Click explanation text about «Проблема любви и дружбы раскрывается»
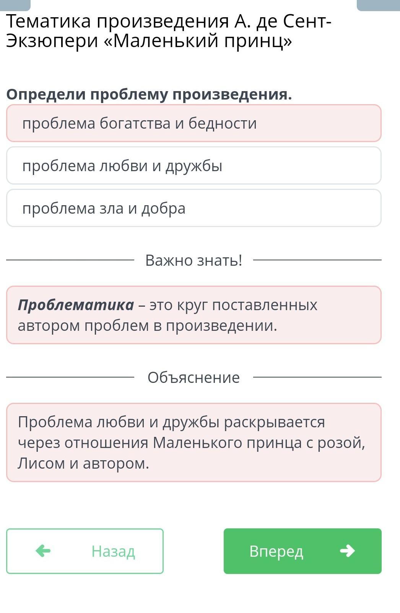The height and width of the screenshot is (613, 400). [x=171, y=422]
